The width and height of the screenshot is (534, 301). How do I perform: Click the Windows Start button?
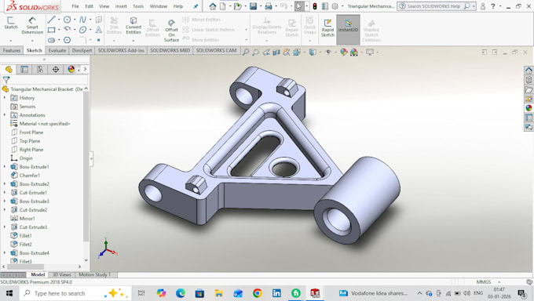9,293
